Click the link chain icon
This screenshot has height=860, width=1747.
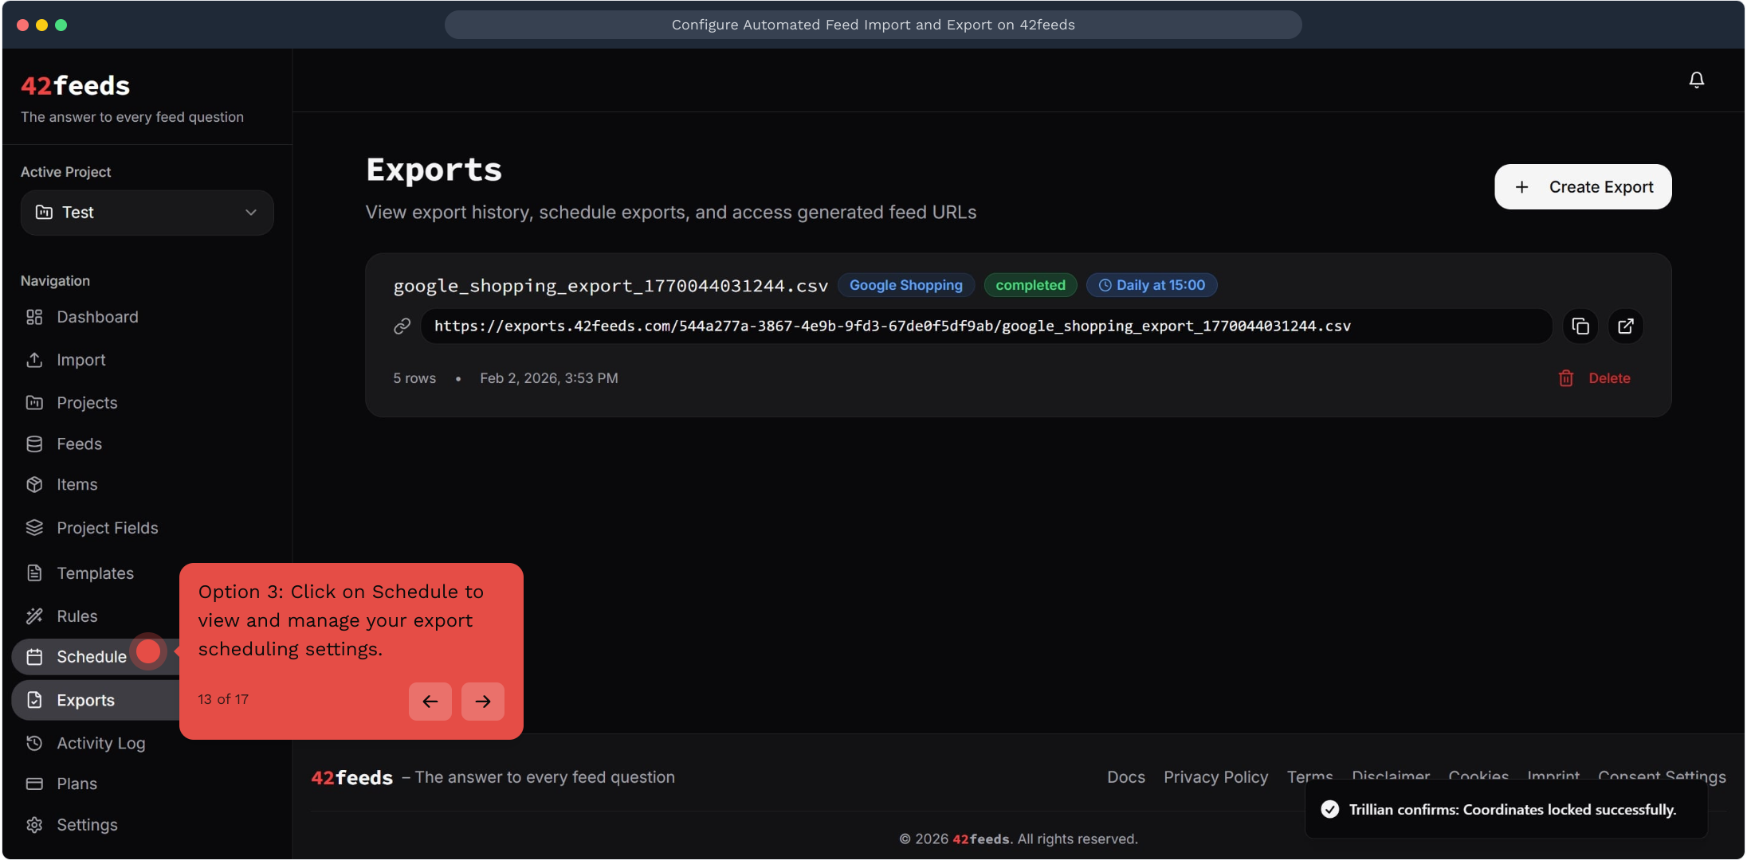point(402,326)
